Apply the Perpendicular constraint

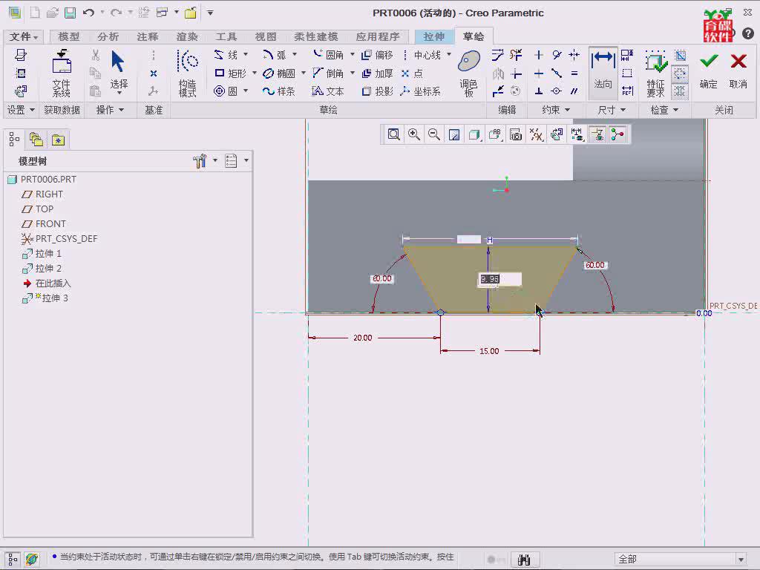[x=539, y=91]
